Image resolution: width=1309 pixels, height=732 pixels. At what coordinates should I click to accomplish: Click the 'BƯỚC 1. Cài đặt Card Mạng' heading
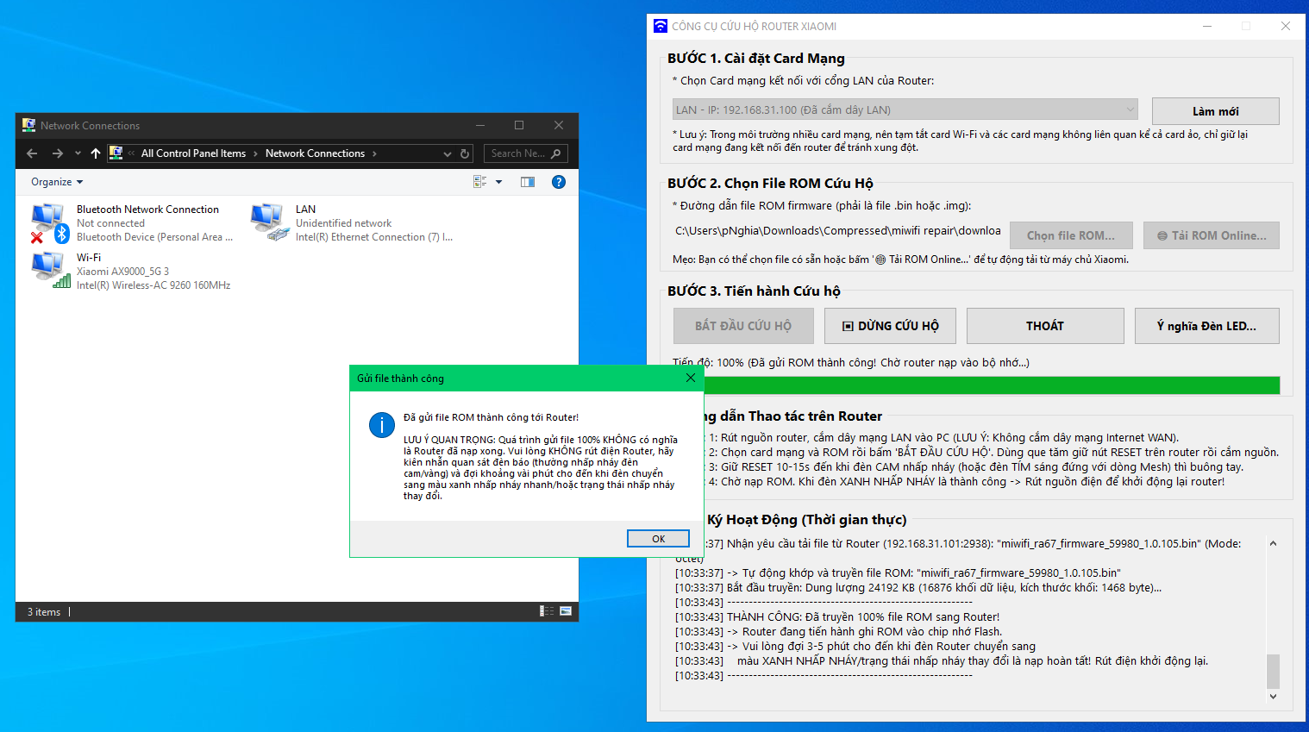(756, 58)
